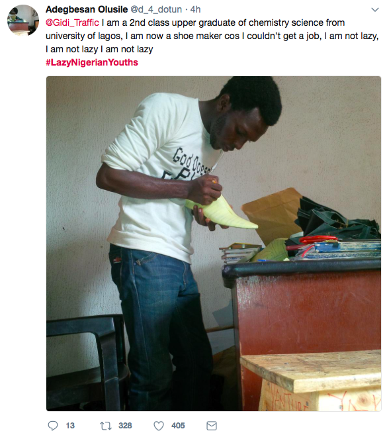This screenshot has width=387, height=433.
Task: Click the envelope direct message icon
Action: pos(212,426)
